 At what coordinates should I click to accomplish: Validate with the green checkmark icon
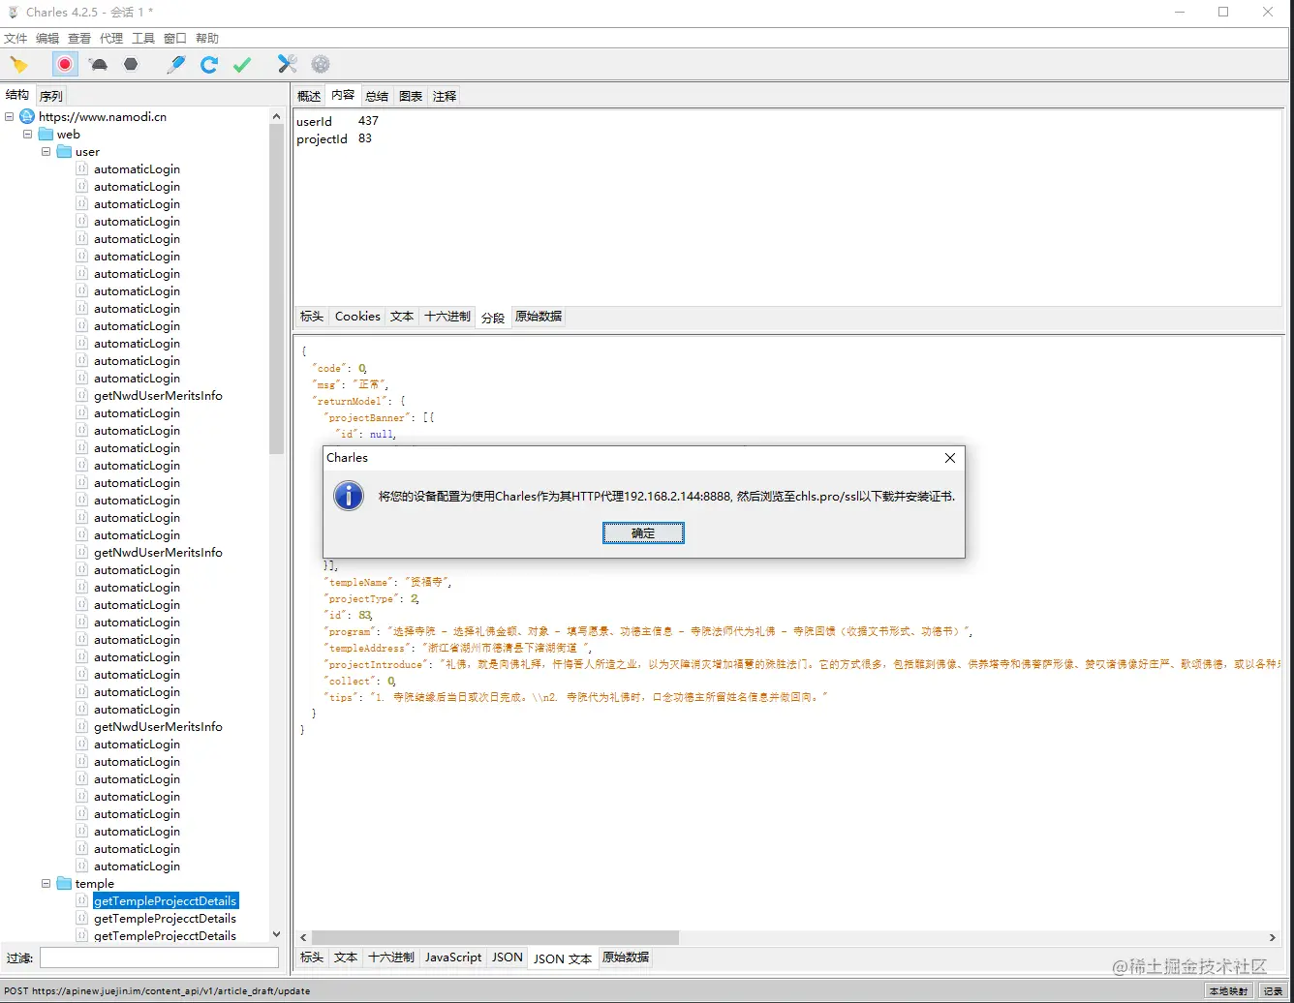242,65
